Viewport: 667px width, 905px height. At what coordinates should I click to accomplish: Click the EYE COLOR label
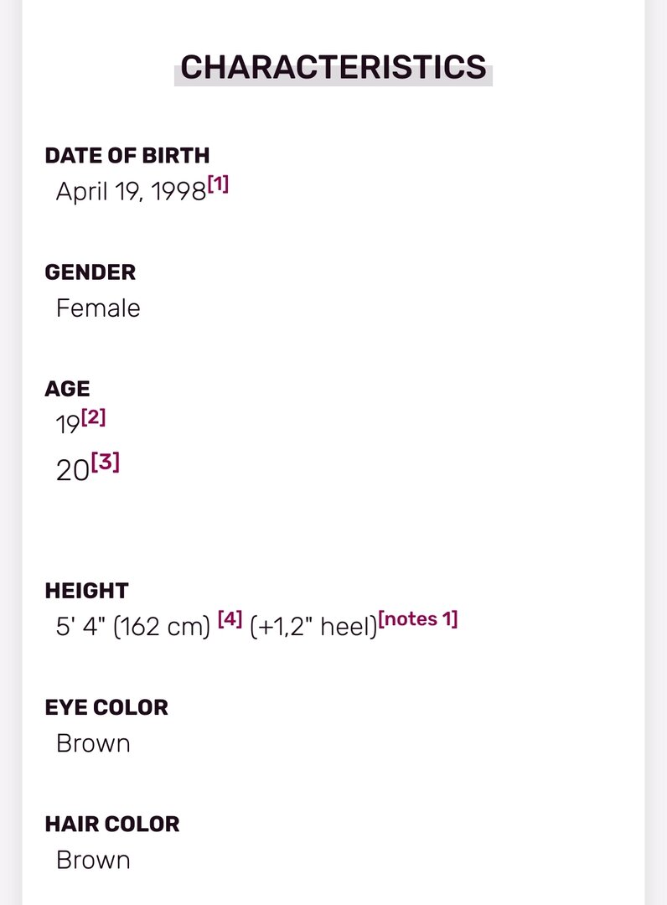point(106,707)
